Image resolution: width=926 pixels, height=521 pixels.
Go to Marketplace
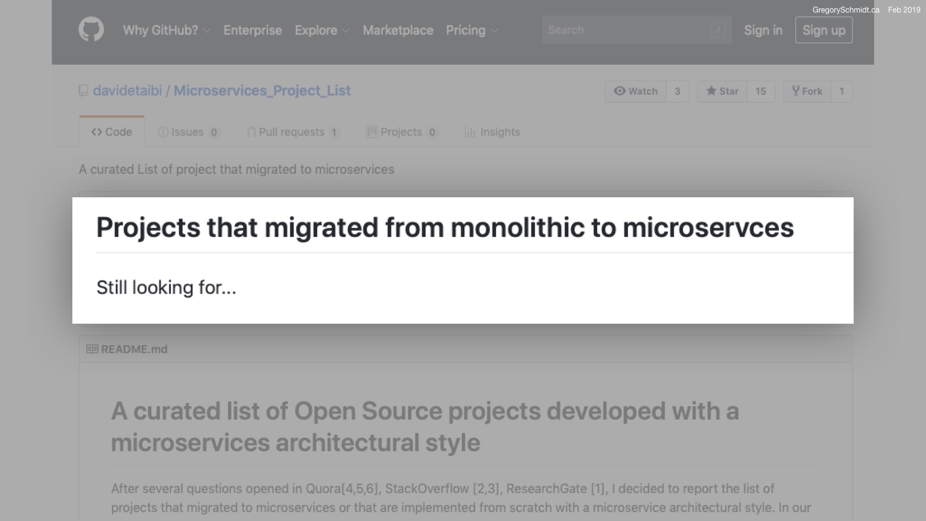pos(398,30)
